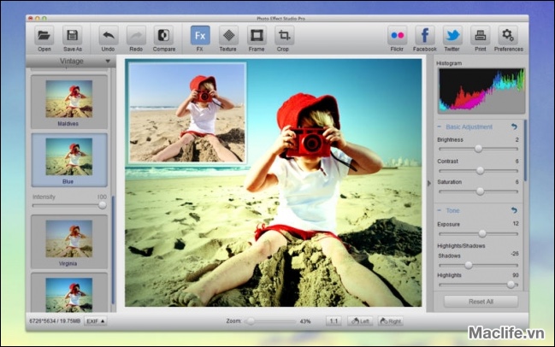Click the Save As floppy disk icon
Screen dimensions: 555x347
click(72, 36)
